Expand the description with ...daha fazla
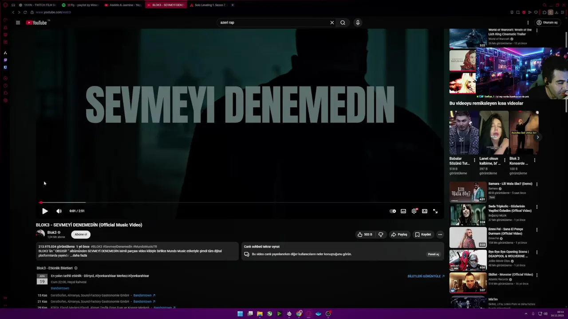Image resolution: width=568 pixels, height=319 pixels. (x=78, y=256)
